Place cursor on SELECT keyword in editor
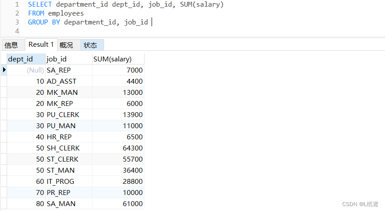This screenshot has height=211, width=385. (x=40, y=4)
